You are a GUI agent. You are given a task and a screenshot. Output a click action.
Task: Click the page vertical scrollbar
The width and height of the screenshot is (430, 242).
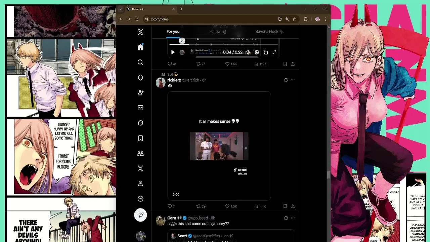click(x=329, y=175)
